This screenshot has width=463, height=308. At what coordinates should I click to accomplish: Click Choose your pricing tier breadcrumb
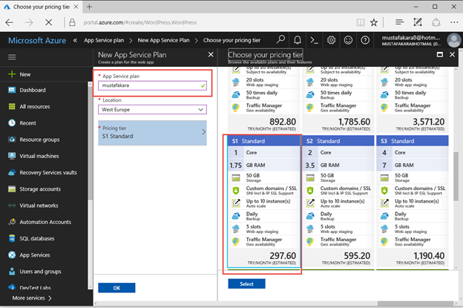231,40
